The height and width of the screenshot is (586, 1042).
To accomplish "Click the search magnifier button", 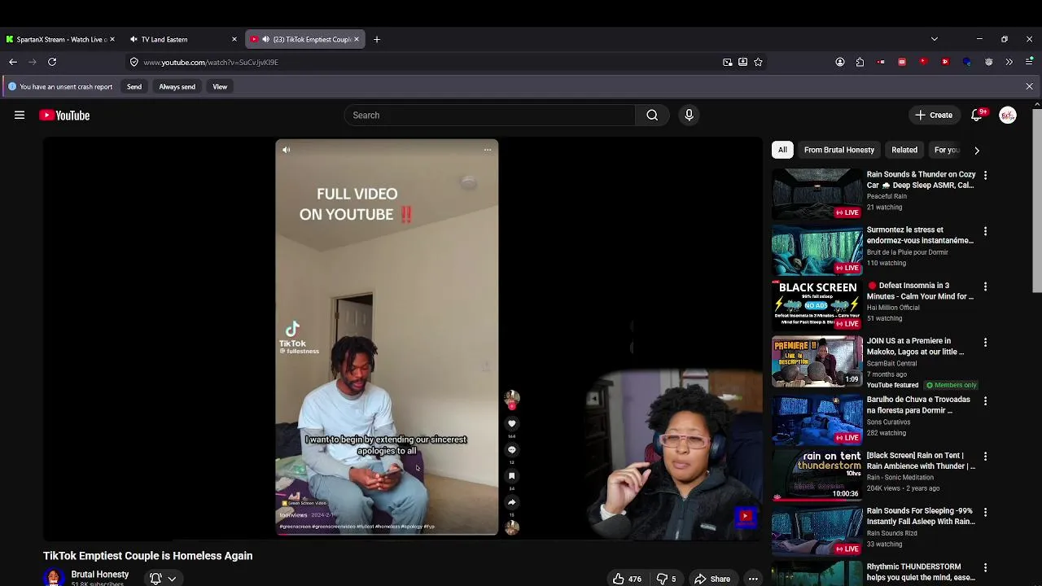I will (x=652, y=116).
